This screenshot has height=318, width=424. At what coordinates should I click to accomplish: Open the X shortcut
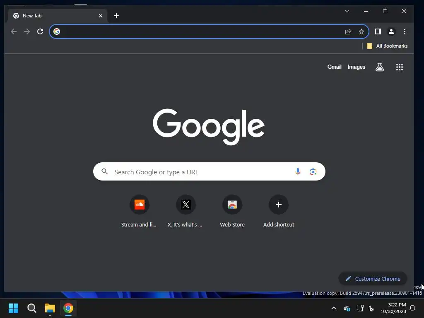point(186,205)
